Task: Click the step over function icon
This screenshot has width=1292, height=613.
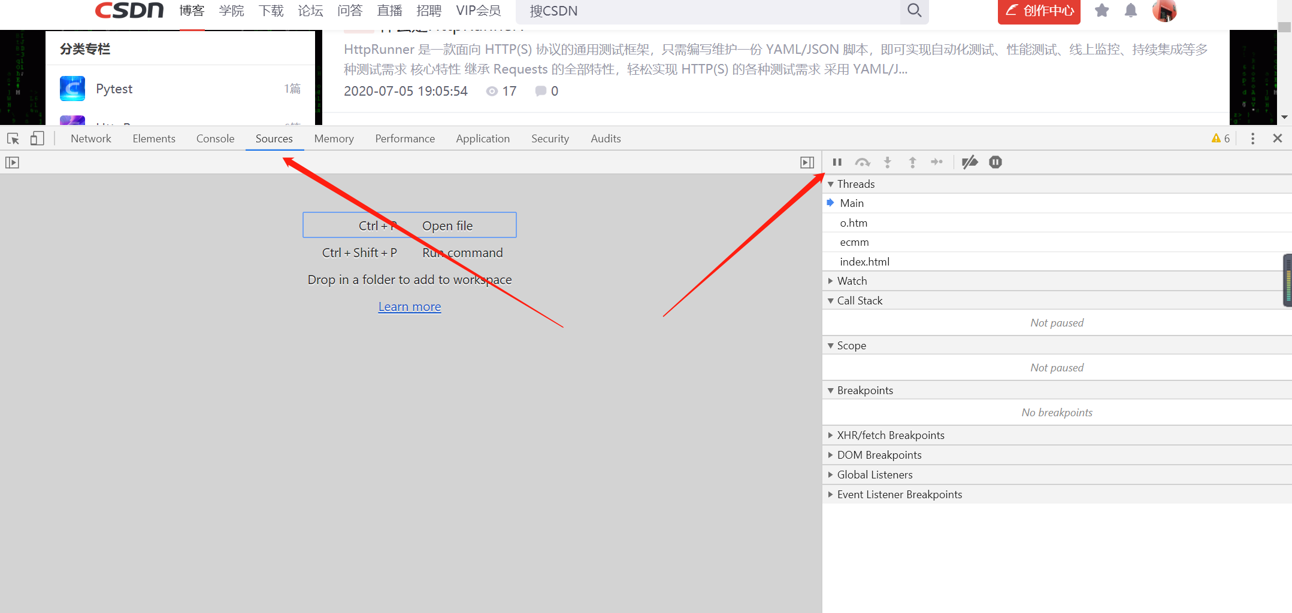Action: (x=863, y=162)
